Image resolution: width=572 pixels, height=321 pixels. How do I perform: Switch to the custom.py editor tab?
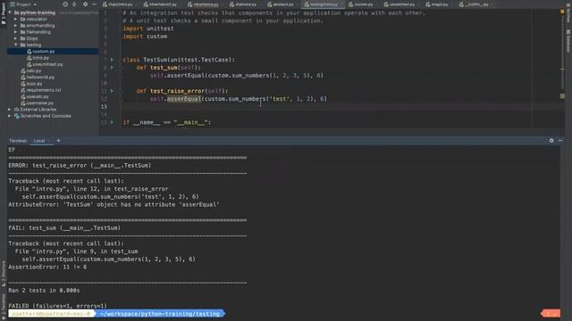[x=361, y=4]
